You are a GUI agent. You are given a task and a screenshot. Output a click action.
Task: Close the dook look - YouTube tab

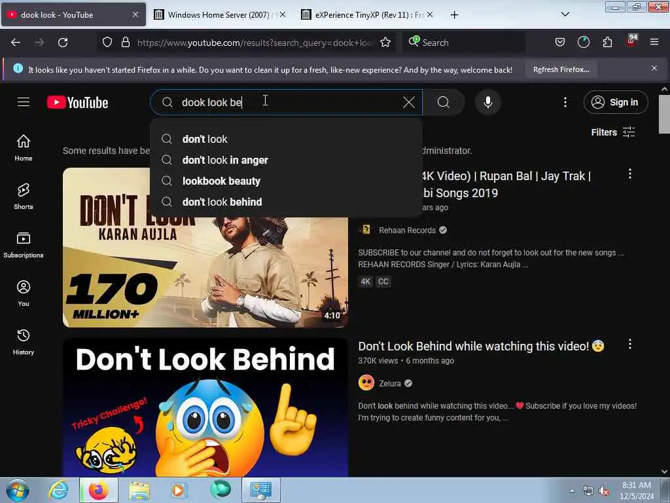coord(135,14)
